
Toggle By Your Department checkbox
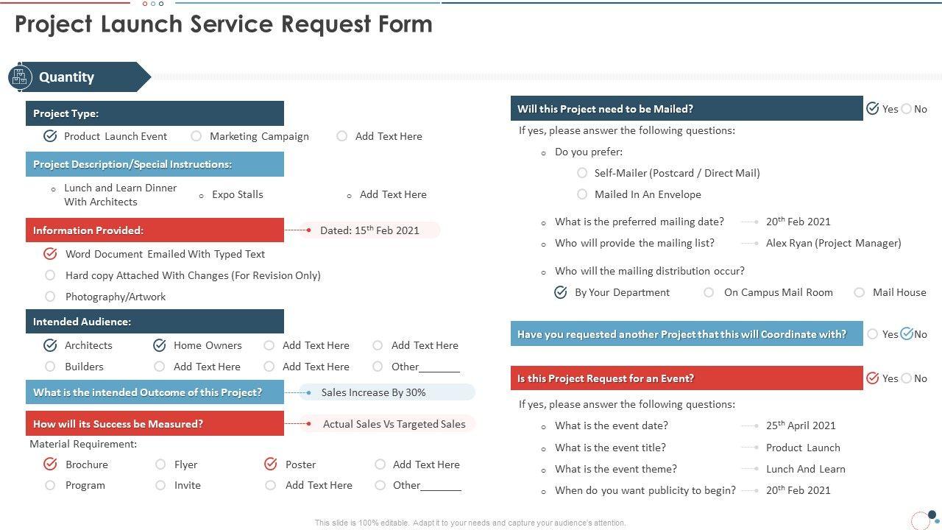(561, 292)
